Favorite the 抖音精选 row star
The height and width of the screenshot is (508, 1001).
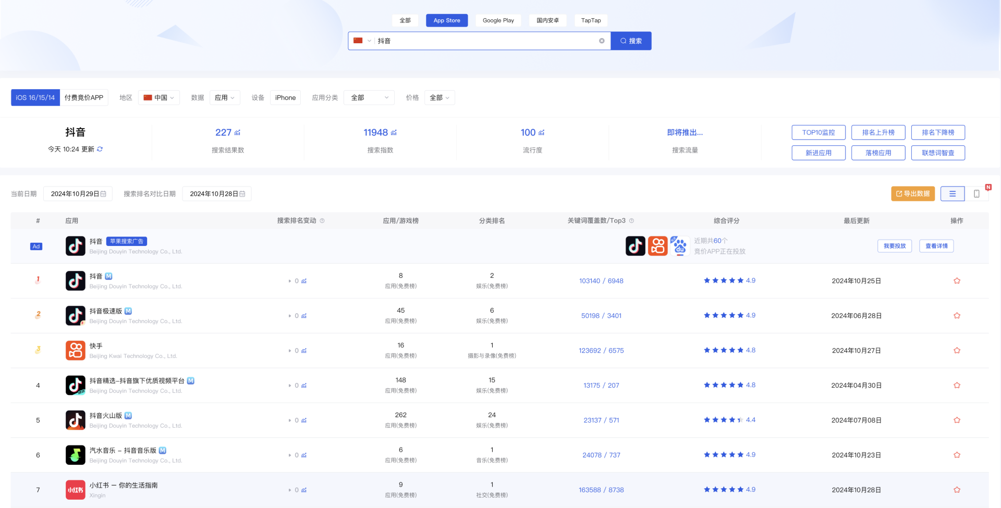957,386
